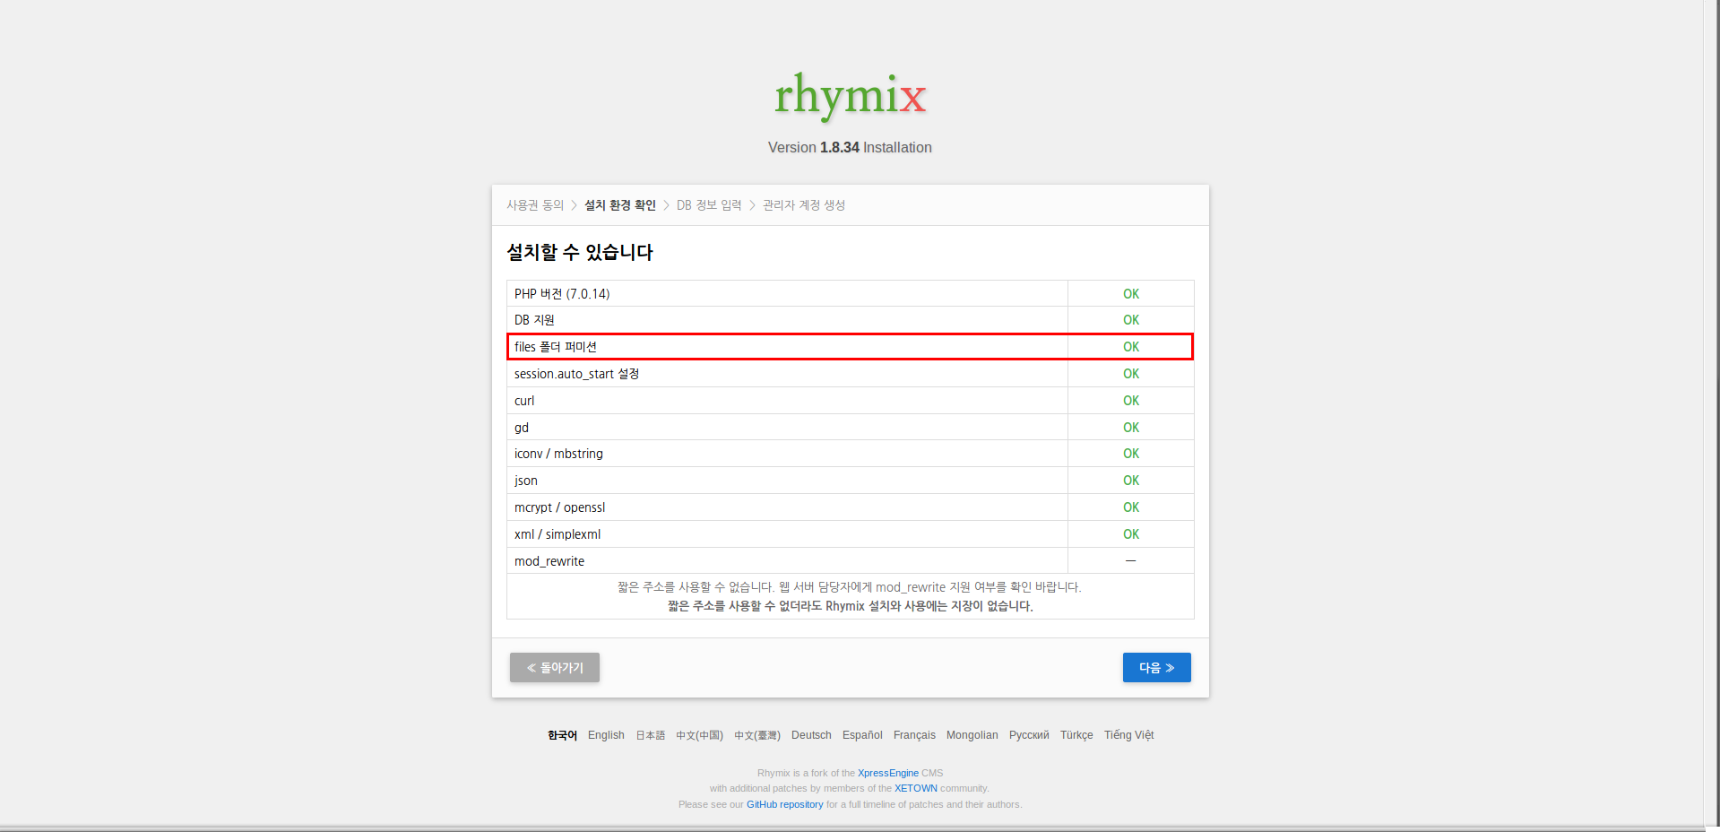Open the XpressEngine link
1720x832 pixels.
(x=887, y=773)
